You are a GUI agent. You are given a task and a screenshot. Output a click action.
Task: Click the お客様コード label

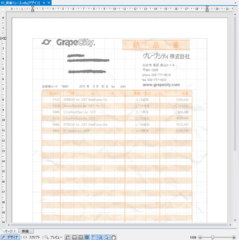tap(50, 87)
